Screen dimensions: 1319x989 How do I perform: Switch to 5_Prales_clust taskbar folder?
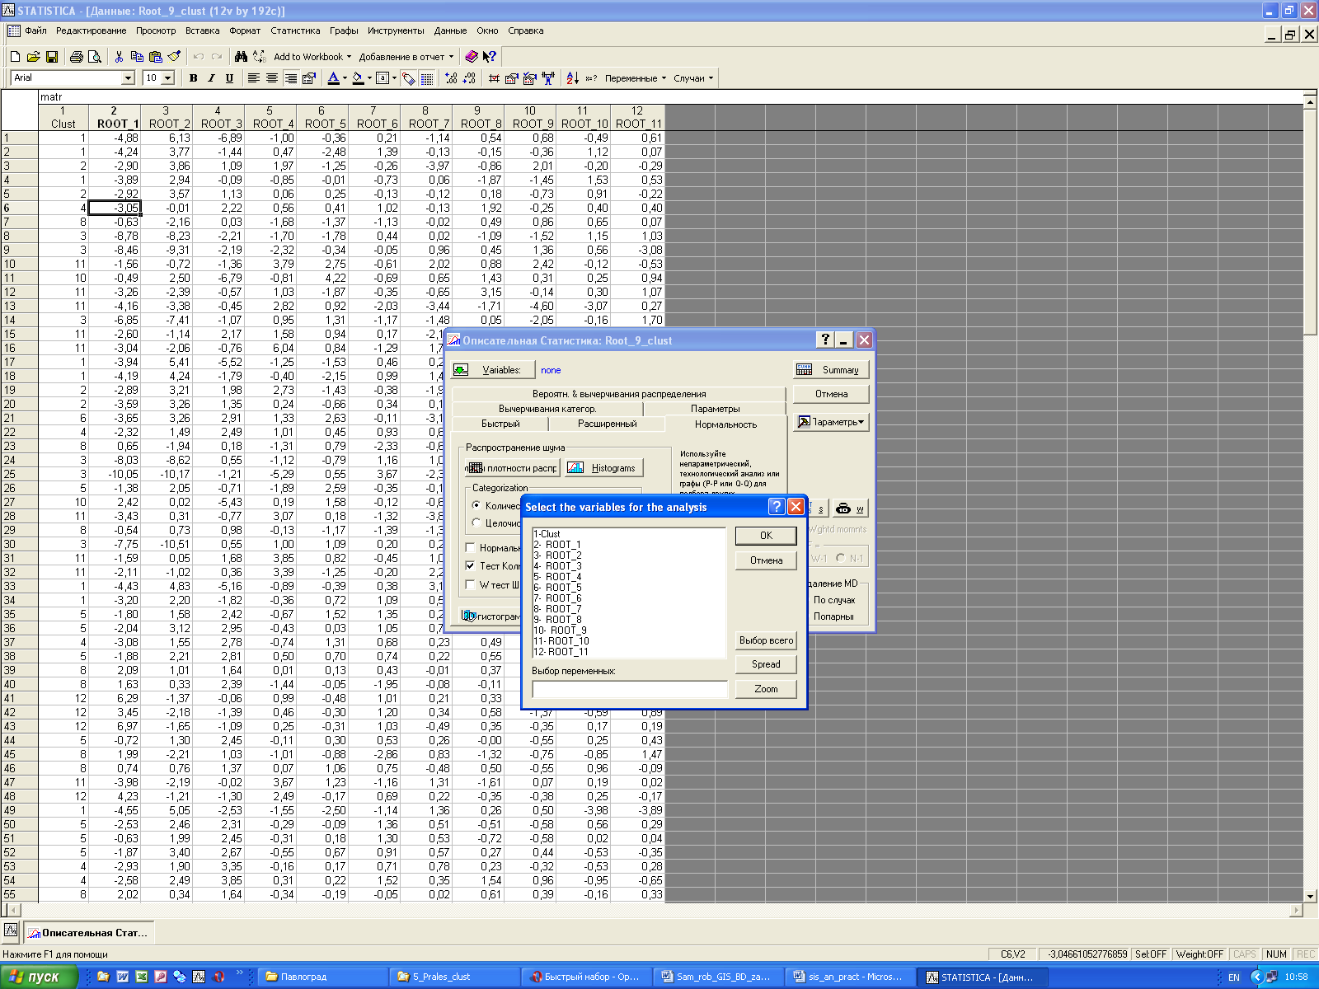[x=454, y=977]
